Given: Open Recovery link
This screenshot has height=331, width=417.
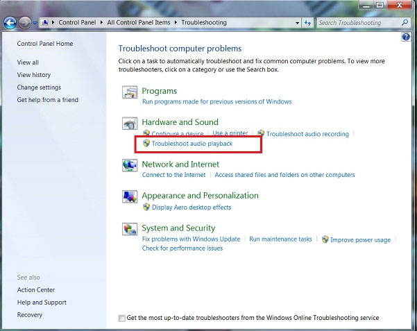Looking at the screenshot, I should pyautogui.click(x=30, y=315).
